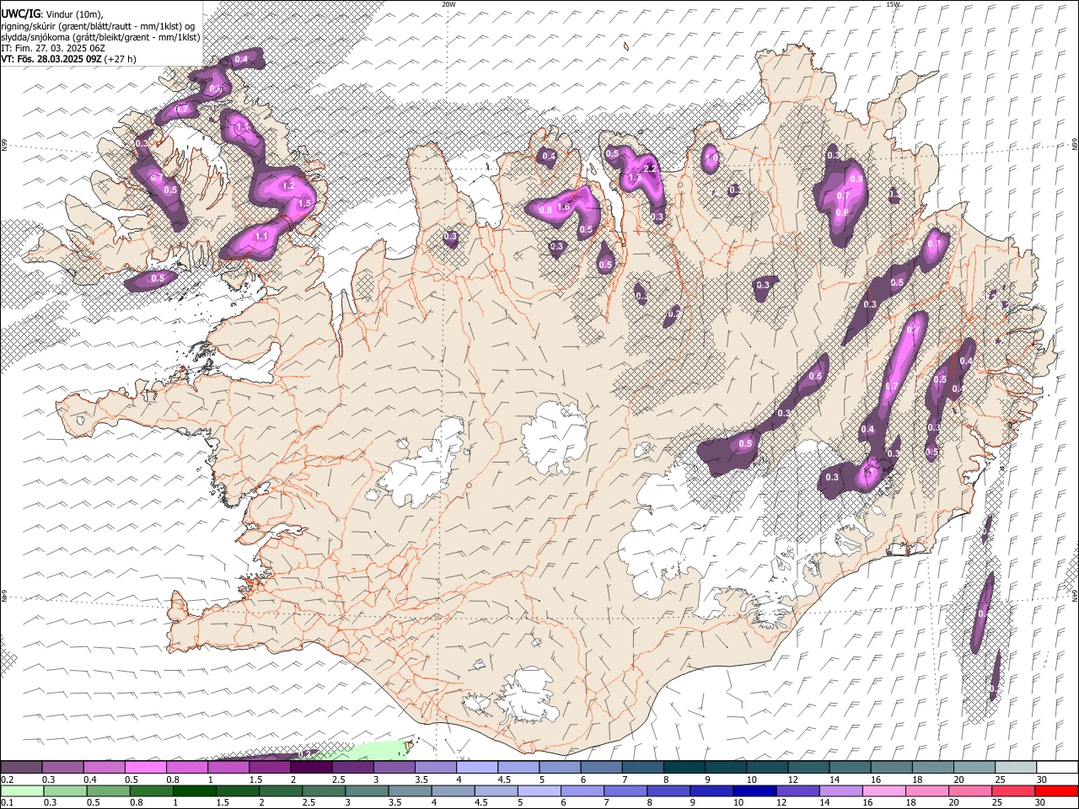The width and height of the screenshot is (1079, 809).
Task: Click the 20W longitude label at the top
Action: point(448,4)
